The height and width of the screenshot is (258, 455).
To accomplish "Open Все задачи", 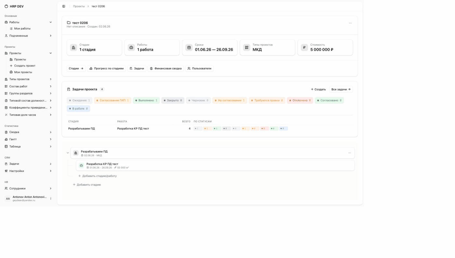I will [341, 89].
